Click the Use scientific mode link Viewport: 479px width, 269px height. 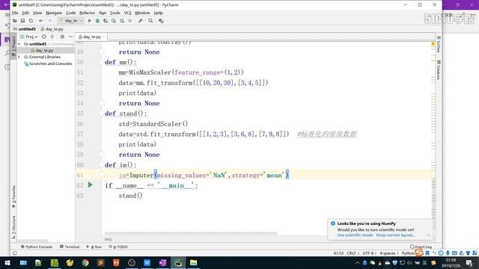[355, 235]
